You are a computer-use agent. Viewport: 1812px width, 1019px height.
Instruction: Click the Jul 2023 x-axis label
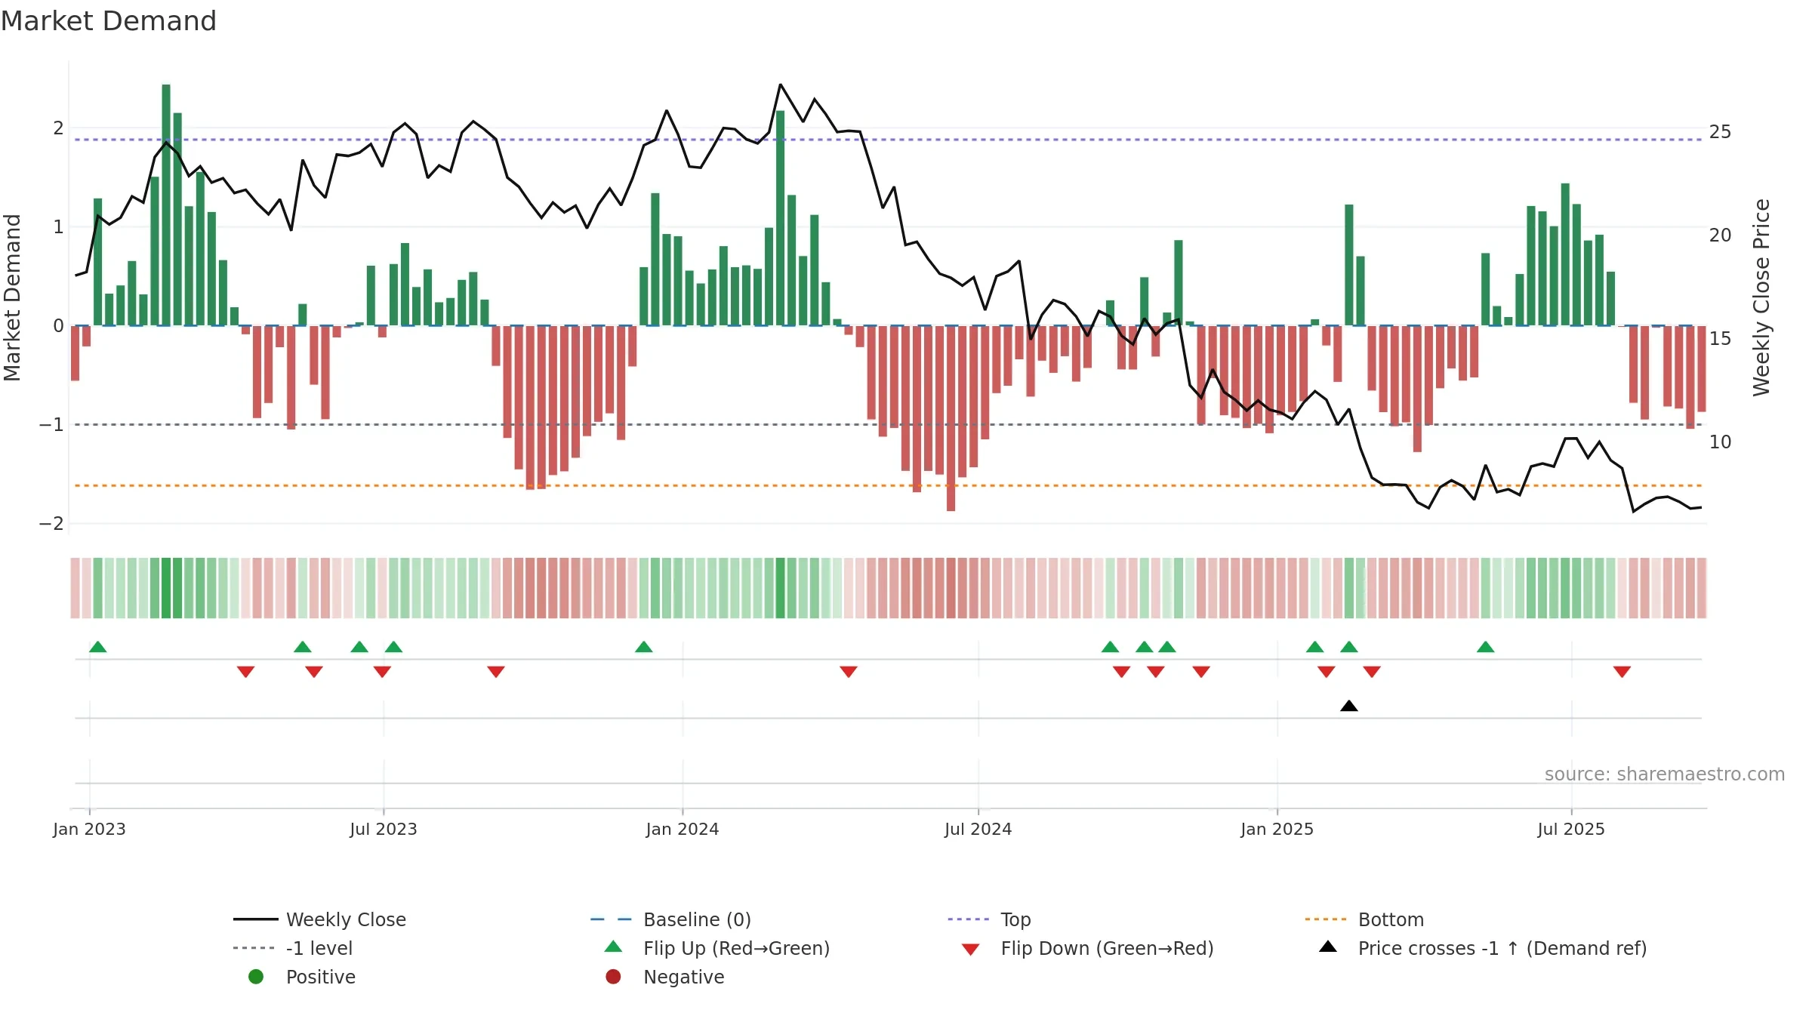tap(384, 829)
